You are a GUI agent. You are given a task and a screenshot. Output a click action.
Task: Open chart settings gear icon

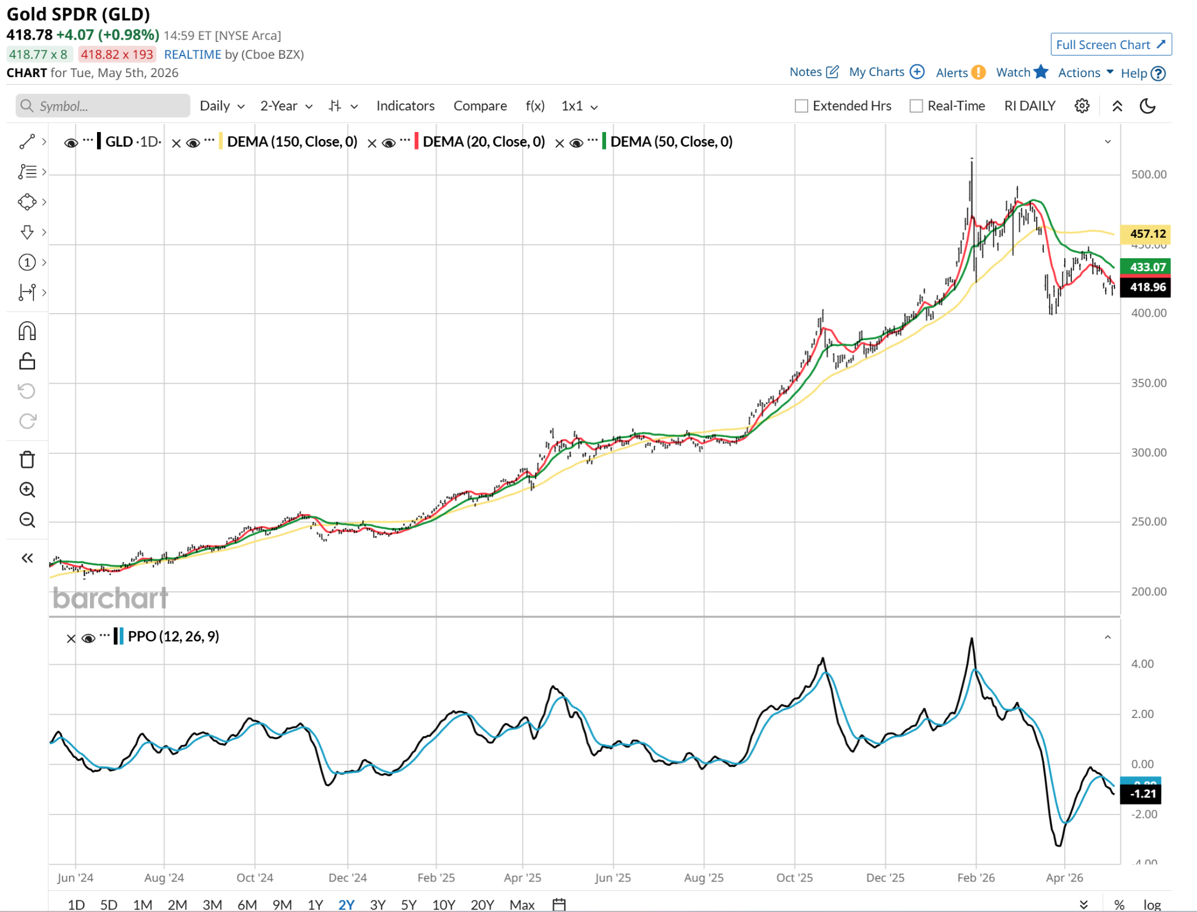(x=1082, y=106)
